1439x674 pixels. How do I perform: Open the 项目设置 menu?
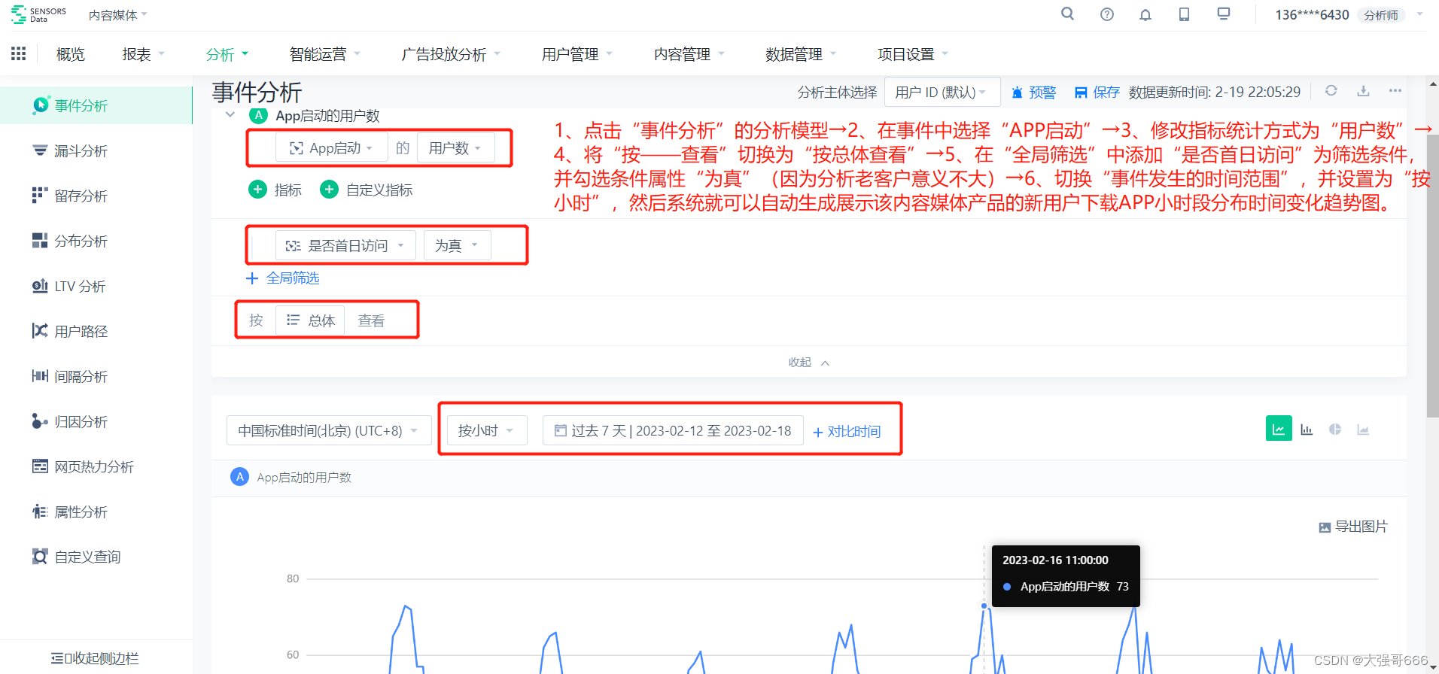[912, 54]
